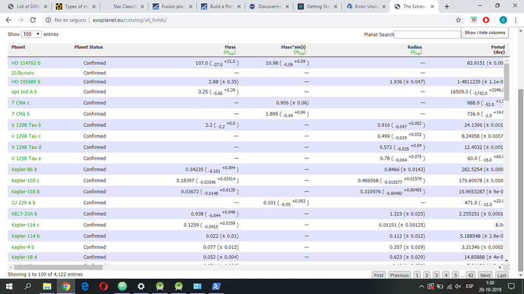Bookmark this page with the star icon
This screenshot has width=524, height=294.
[x=458, y=20]
